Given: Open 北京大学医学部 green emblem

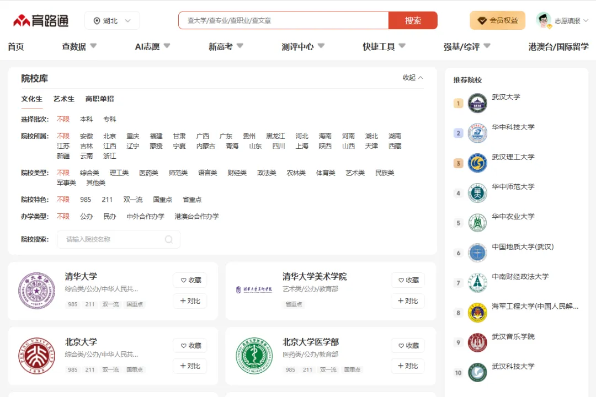Looking at the screenshot, I should point(254,356).
